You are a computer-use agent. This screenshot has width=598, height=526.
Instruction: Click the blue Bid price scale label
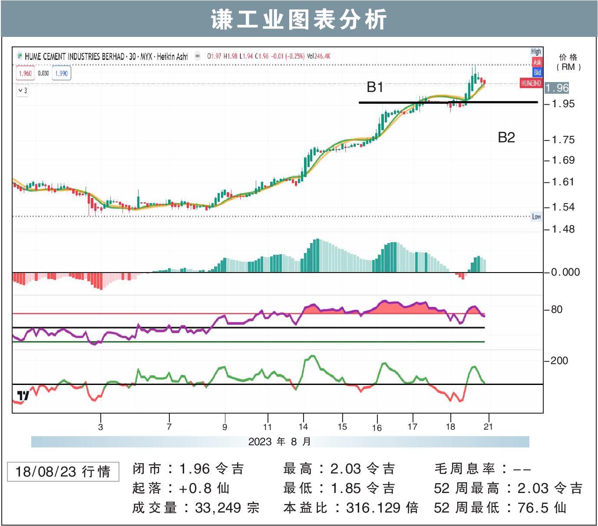point(537,72)
